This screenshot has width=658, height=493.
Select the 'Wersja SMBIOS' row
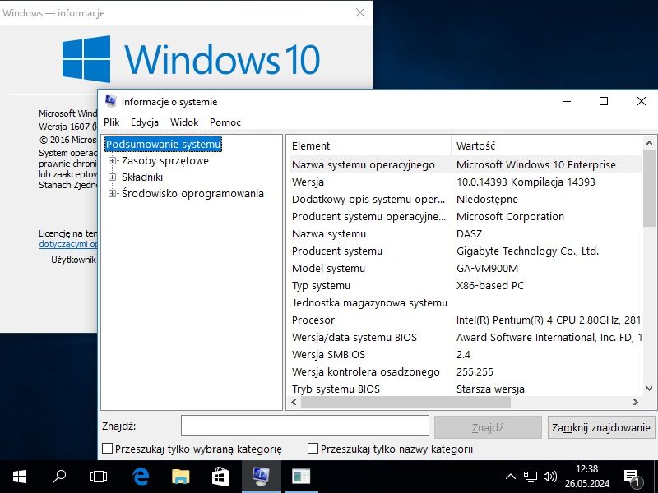pyautogui.click(x=466, y=354)
